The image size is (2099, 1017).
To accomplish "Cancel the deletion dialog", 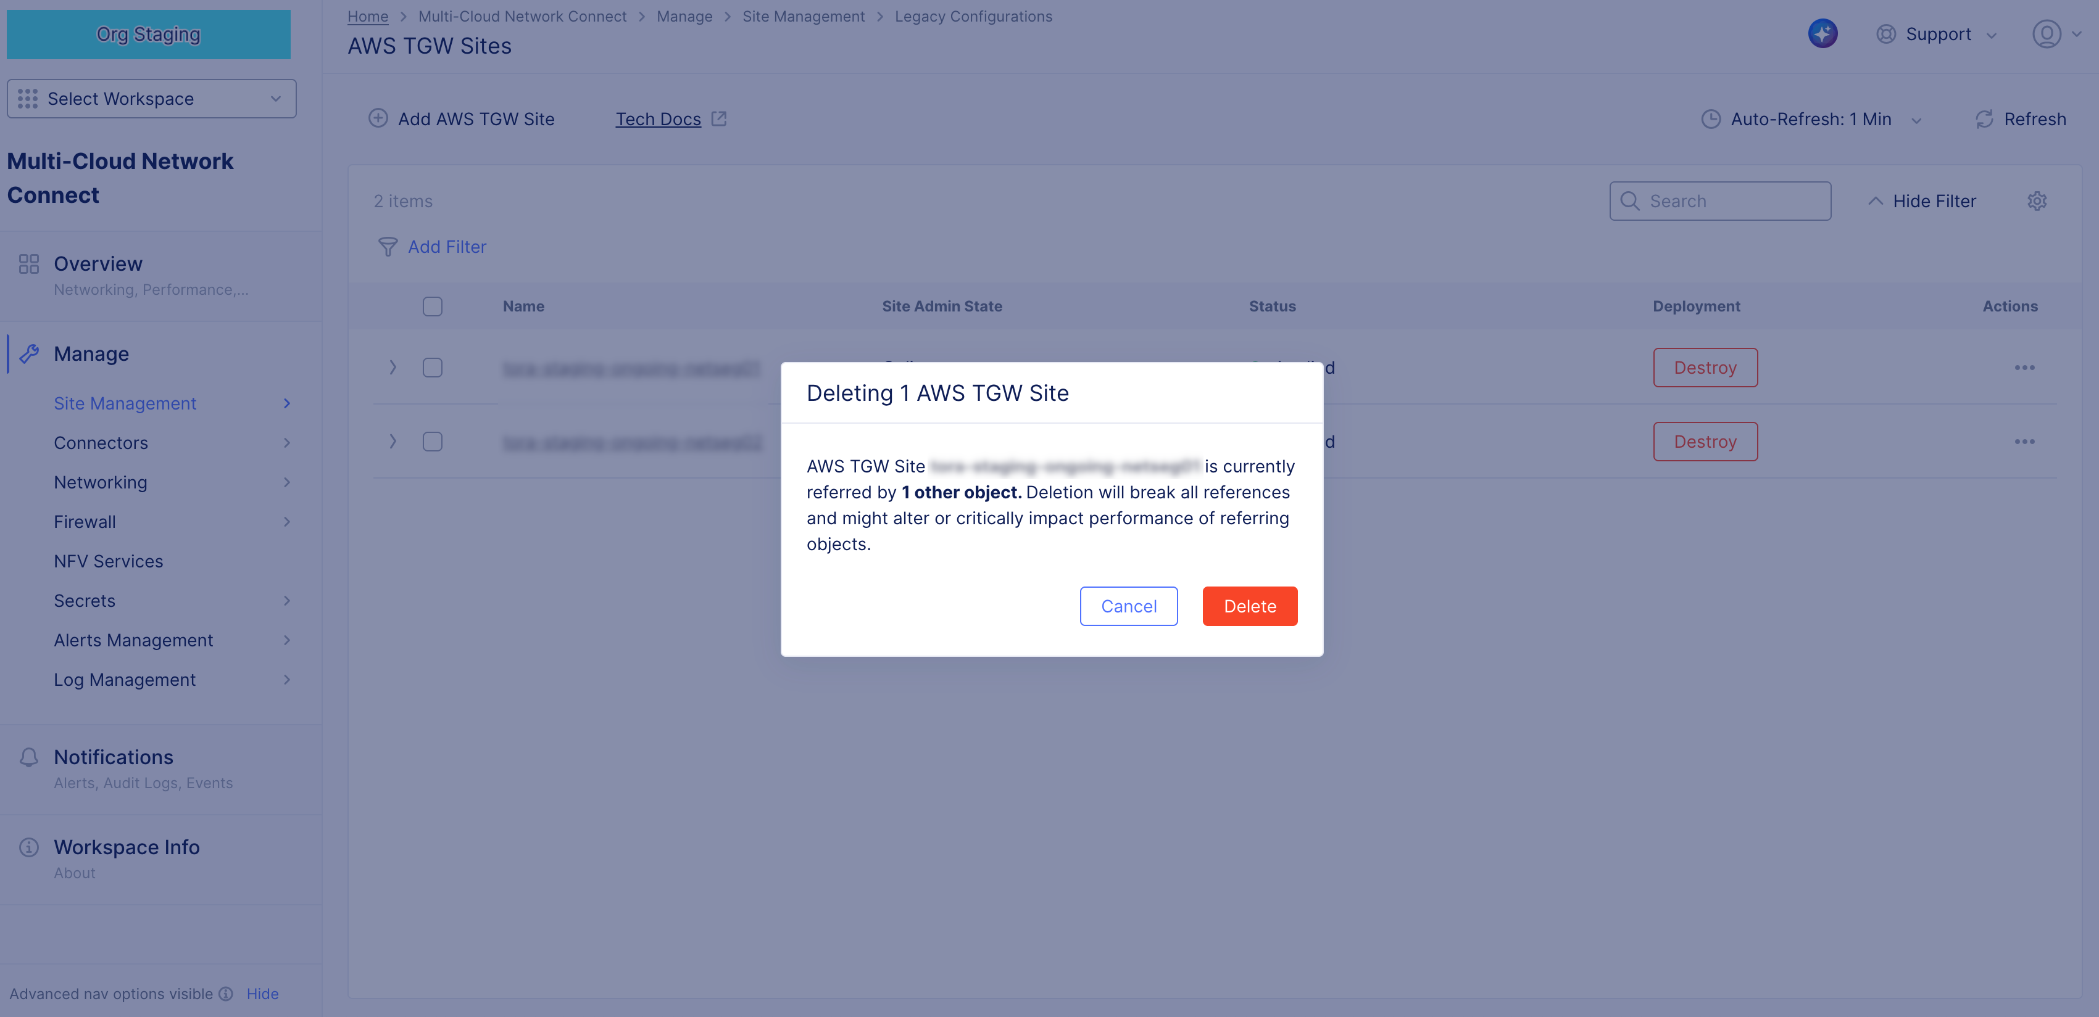I will 1129,606.
